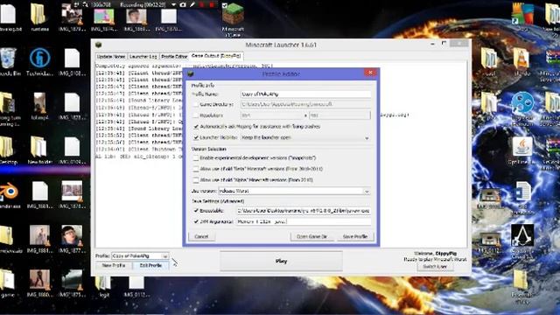Allow old Beta Minecraft versions
560x315 pixels.
click(196, 169)
